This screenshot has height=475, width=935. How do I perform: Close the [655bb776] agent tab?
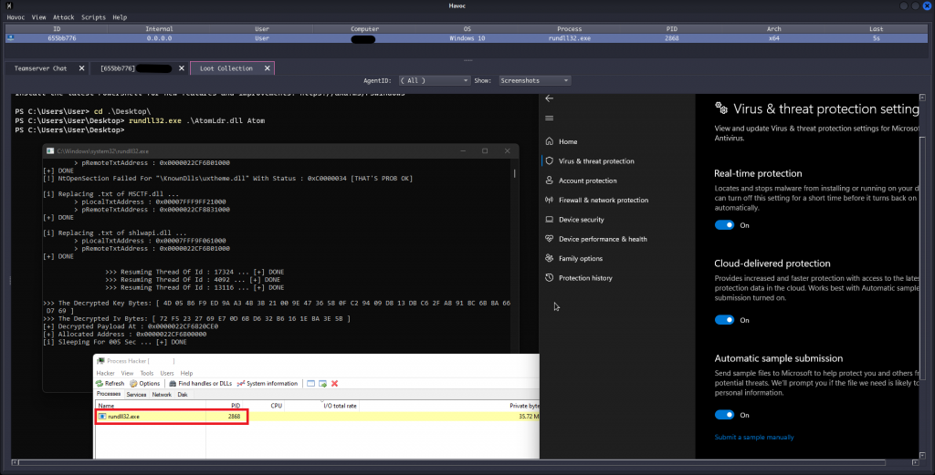182,68
